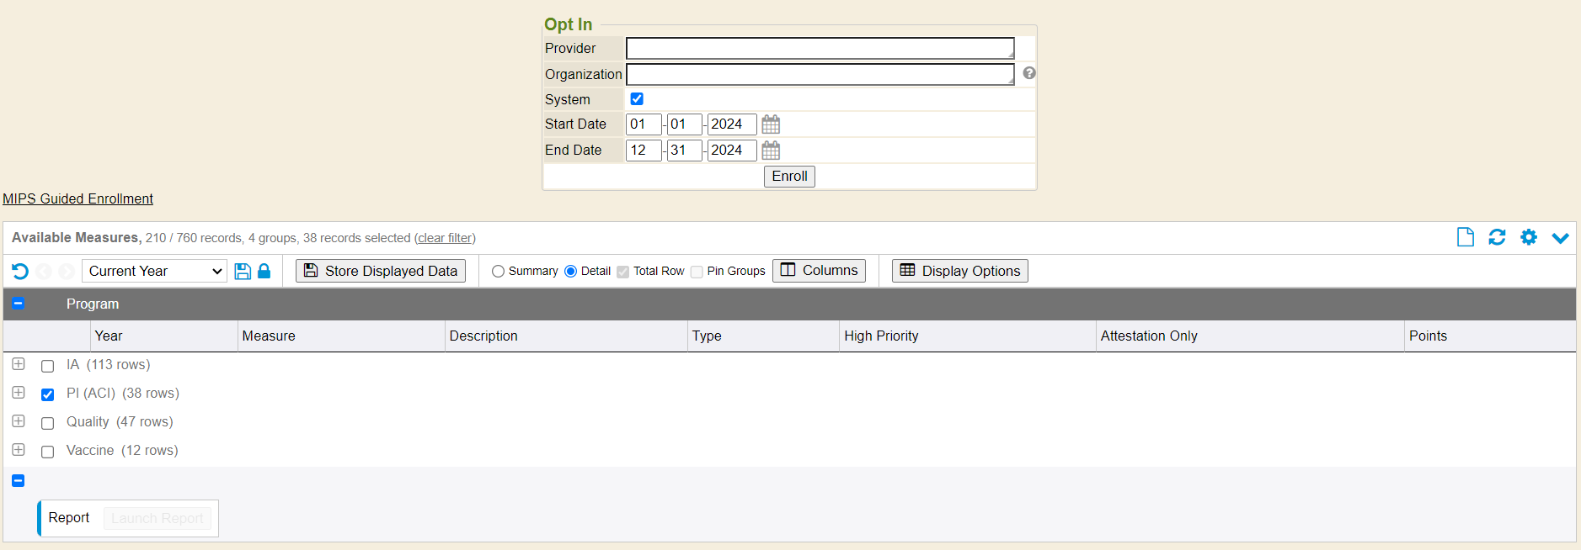Open the Current Year dropdown

click(x=154, y=271)
